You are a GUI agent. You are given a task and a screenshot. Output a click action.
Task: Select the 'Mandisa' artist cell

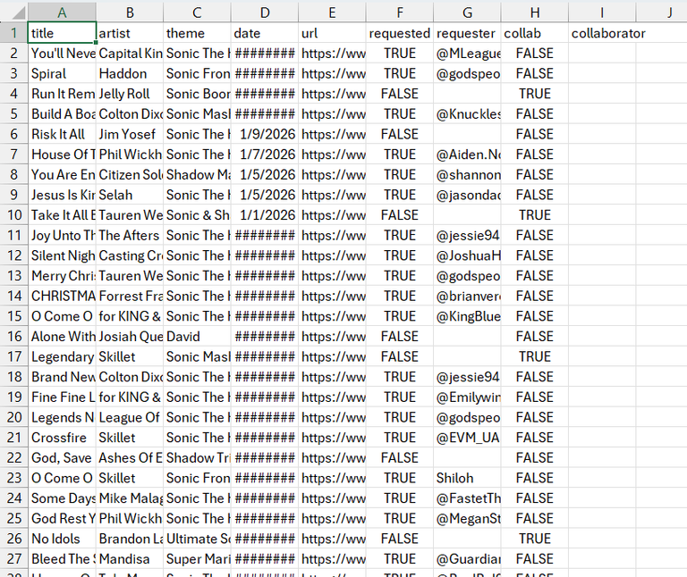pos(130,558)
